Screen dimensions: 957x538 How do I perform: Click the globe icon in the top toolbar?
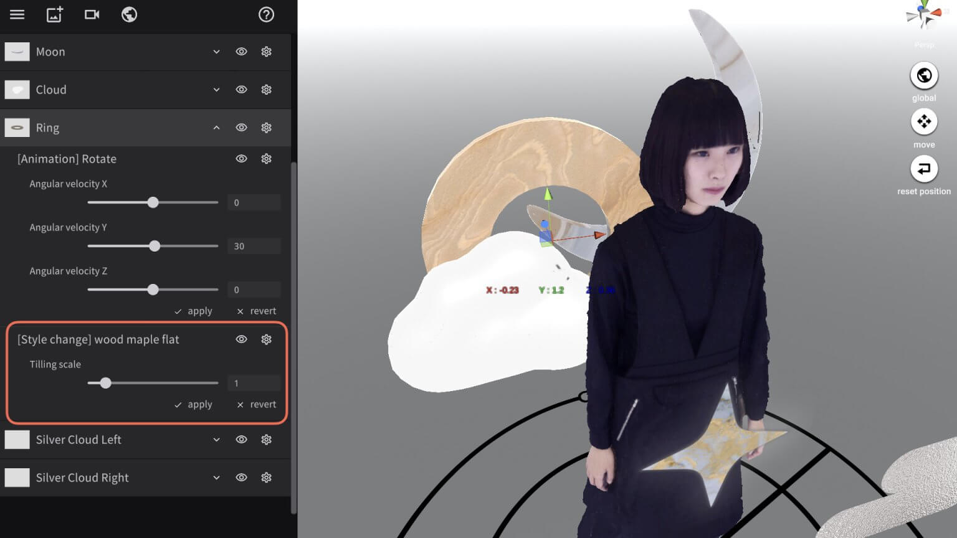129,14
